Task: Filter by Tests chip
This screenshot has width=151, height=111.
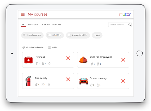Action: [97, 35]
